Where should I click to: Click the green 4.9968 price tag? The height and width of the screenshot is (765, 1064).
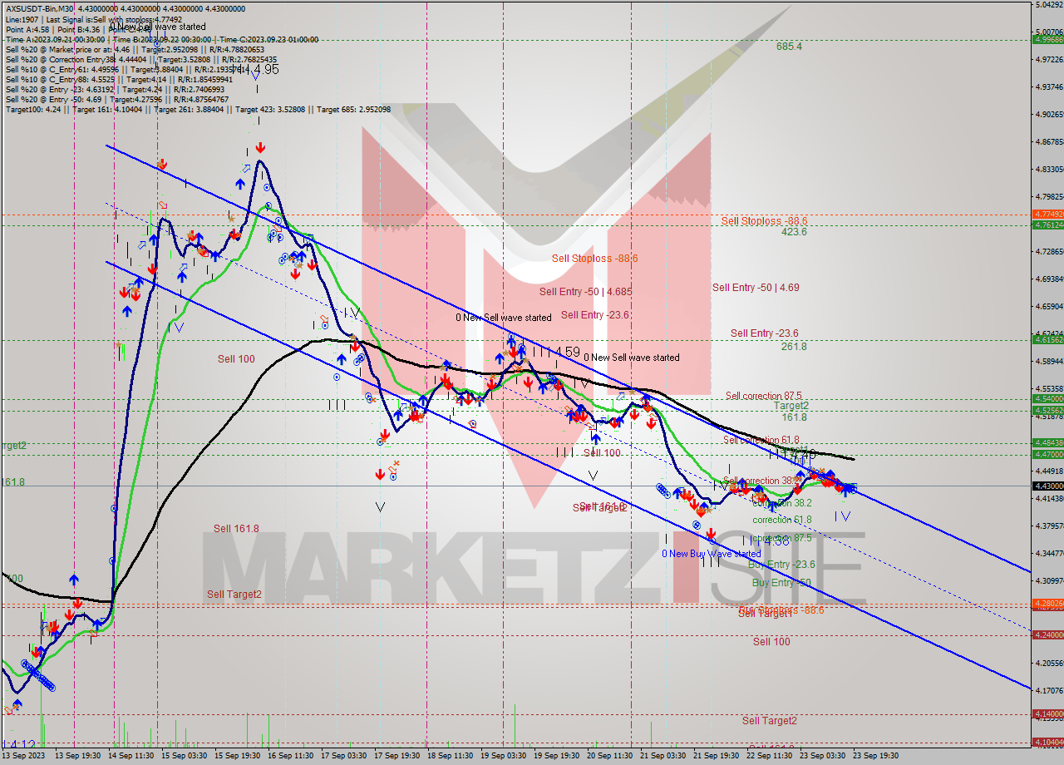pyautogui.click(x=1047, y=39)
